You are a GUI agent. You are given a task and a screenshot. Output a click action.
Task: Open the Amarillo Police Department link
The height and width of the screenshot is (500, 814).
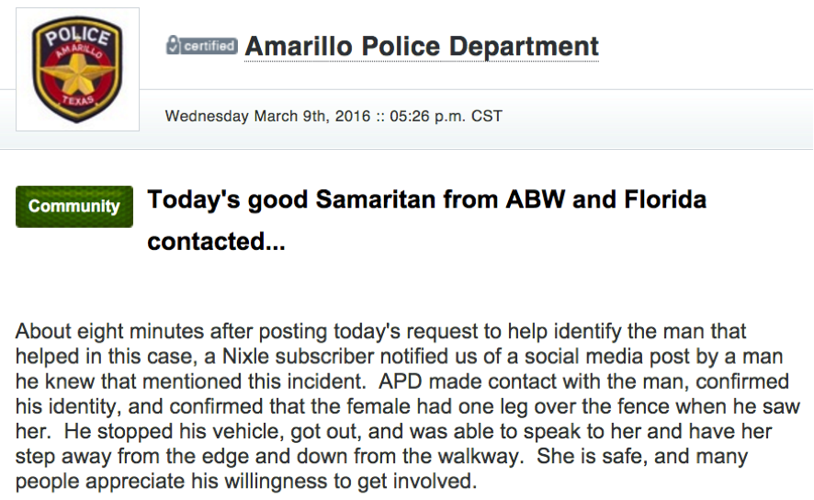tap(422, 46)
